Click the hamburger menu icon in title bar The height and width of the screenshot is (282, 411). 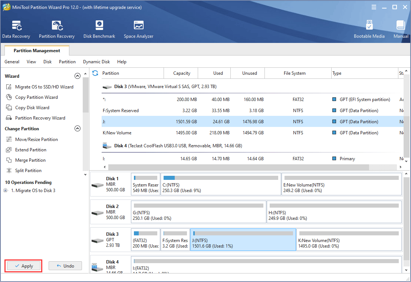(x=374, y=7)
